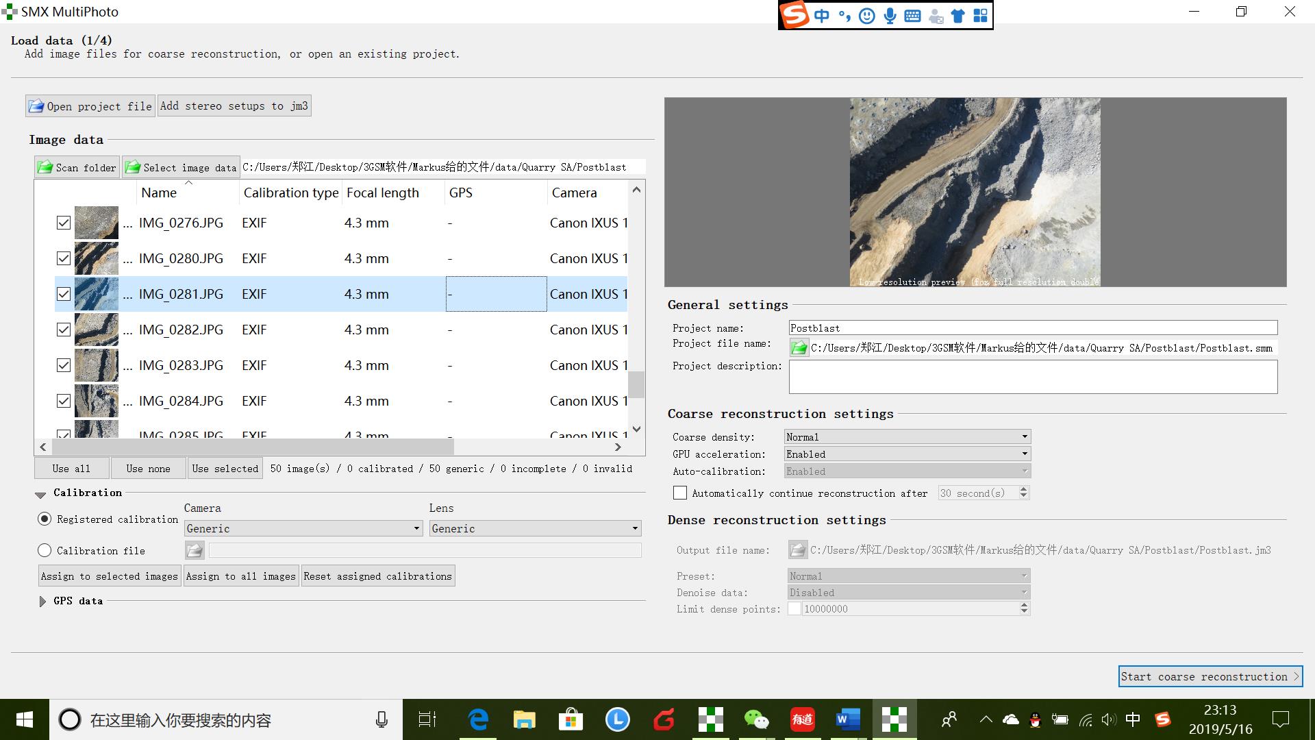Click the Project file name folder icon
This screenshot has width=1315, height=740.
799,348
